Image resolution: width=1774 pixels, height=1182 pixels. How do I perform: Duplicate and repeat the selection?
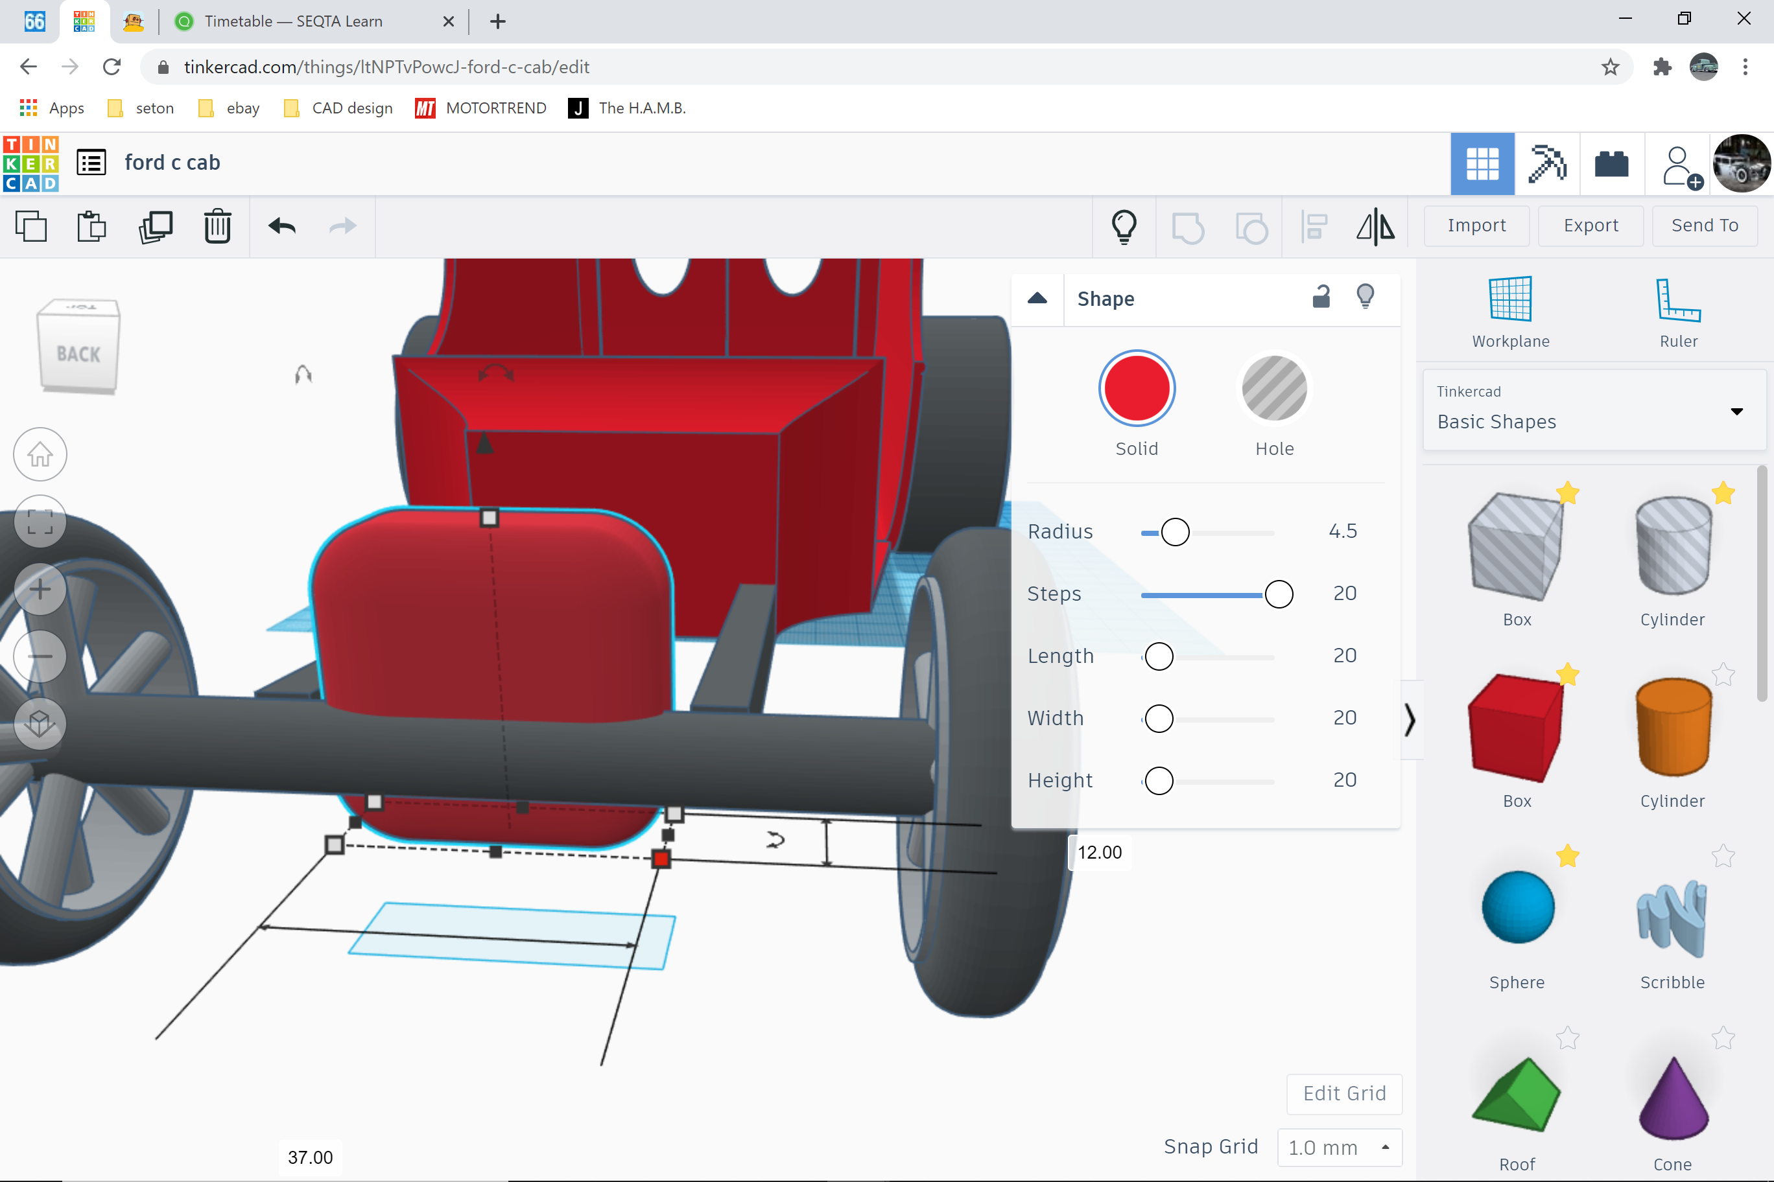click(x=156, y=226)
